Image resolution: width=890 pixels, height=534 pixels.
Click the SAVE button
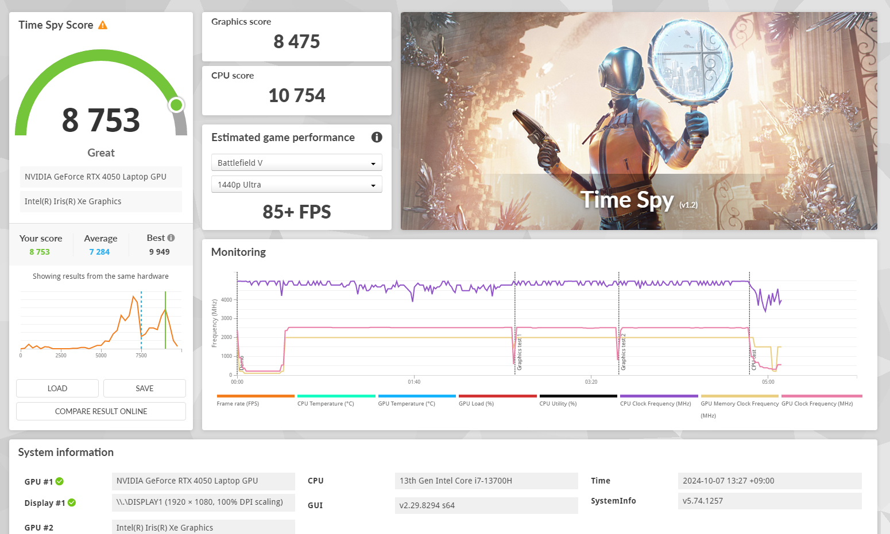click(145, 388)
